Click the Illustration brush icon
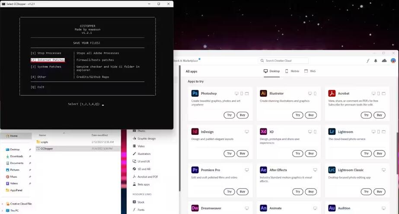399x214 pixels. click(x=134, y=154)
